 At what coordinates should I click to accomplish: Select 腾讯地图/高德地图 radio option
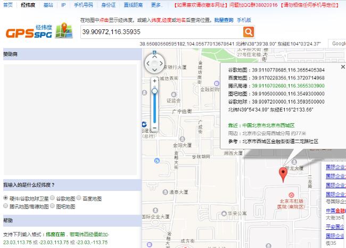(x=6, y=206)
